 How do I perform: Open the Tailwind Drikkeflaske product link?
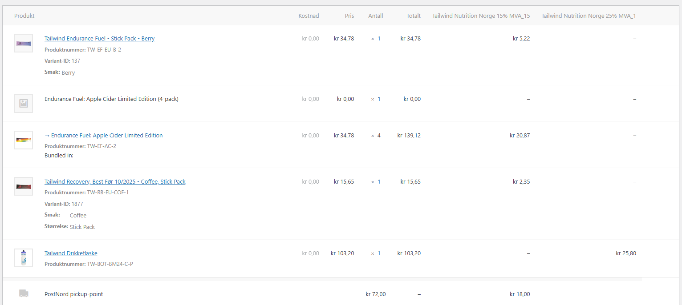pyautogui.click(x=71, y=253)
